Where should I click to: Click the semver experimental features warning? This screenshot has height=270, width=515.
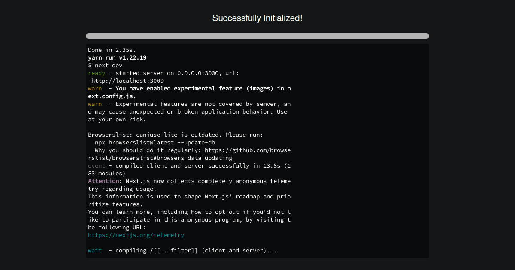(x=189, y=104)
